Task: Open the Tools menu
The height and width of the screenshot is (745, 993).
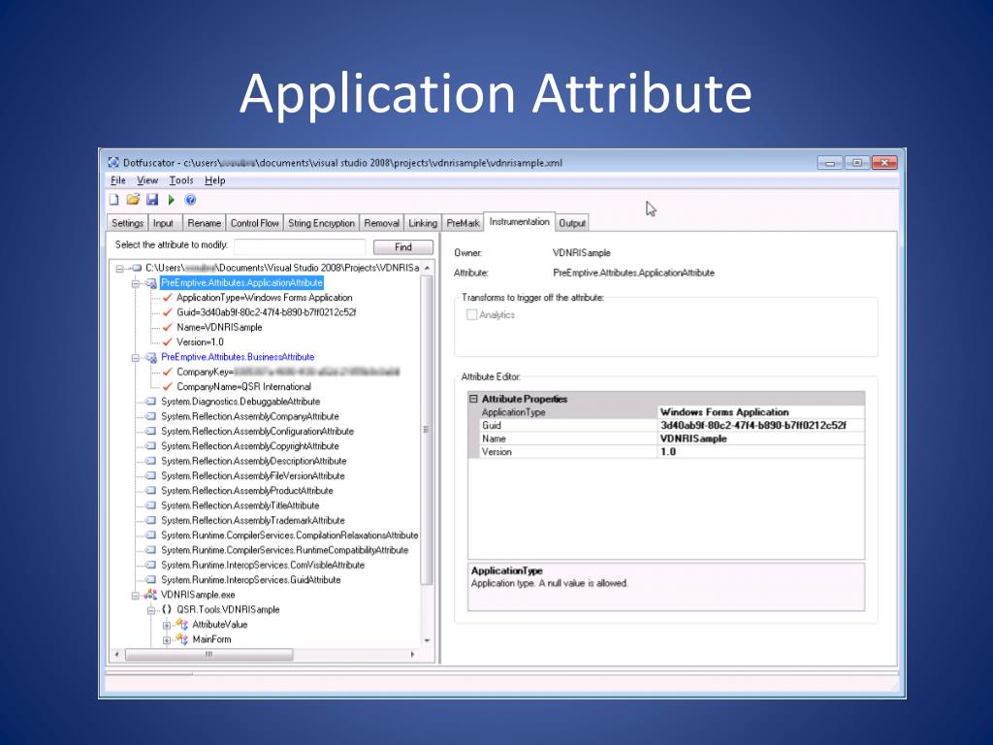Action: coord(181,180)
